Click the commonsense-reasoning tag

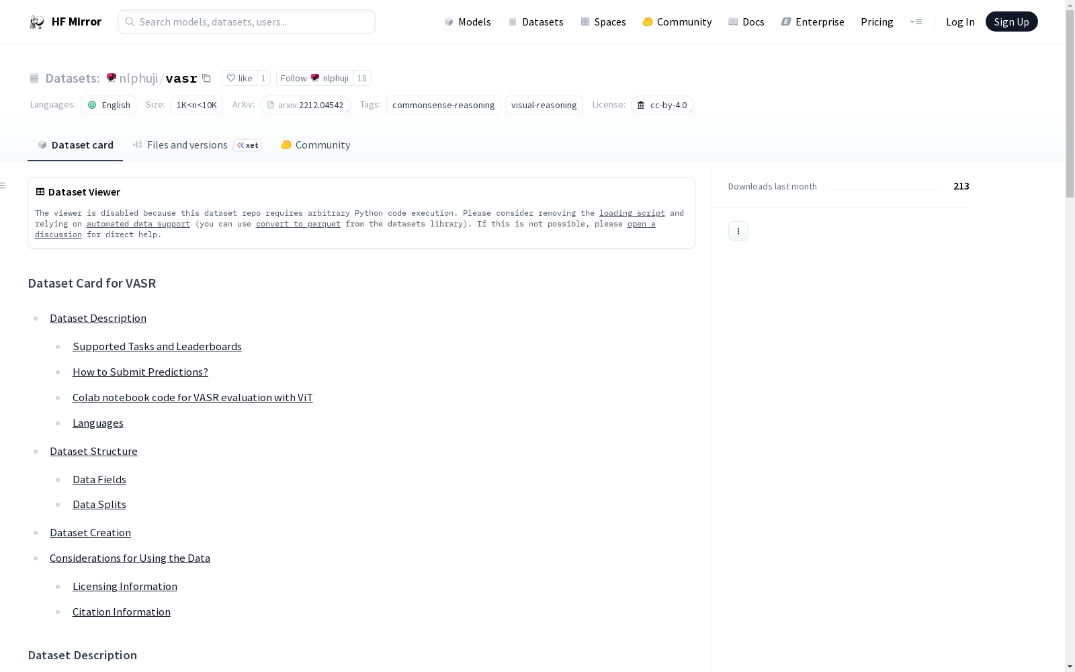443,105
